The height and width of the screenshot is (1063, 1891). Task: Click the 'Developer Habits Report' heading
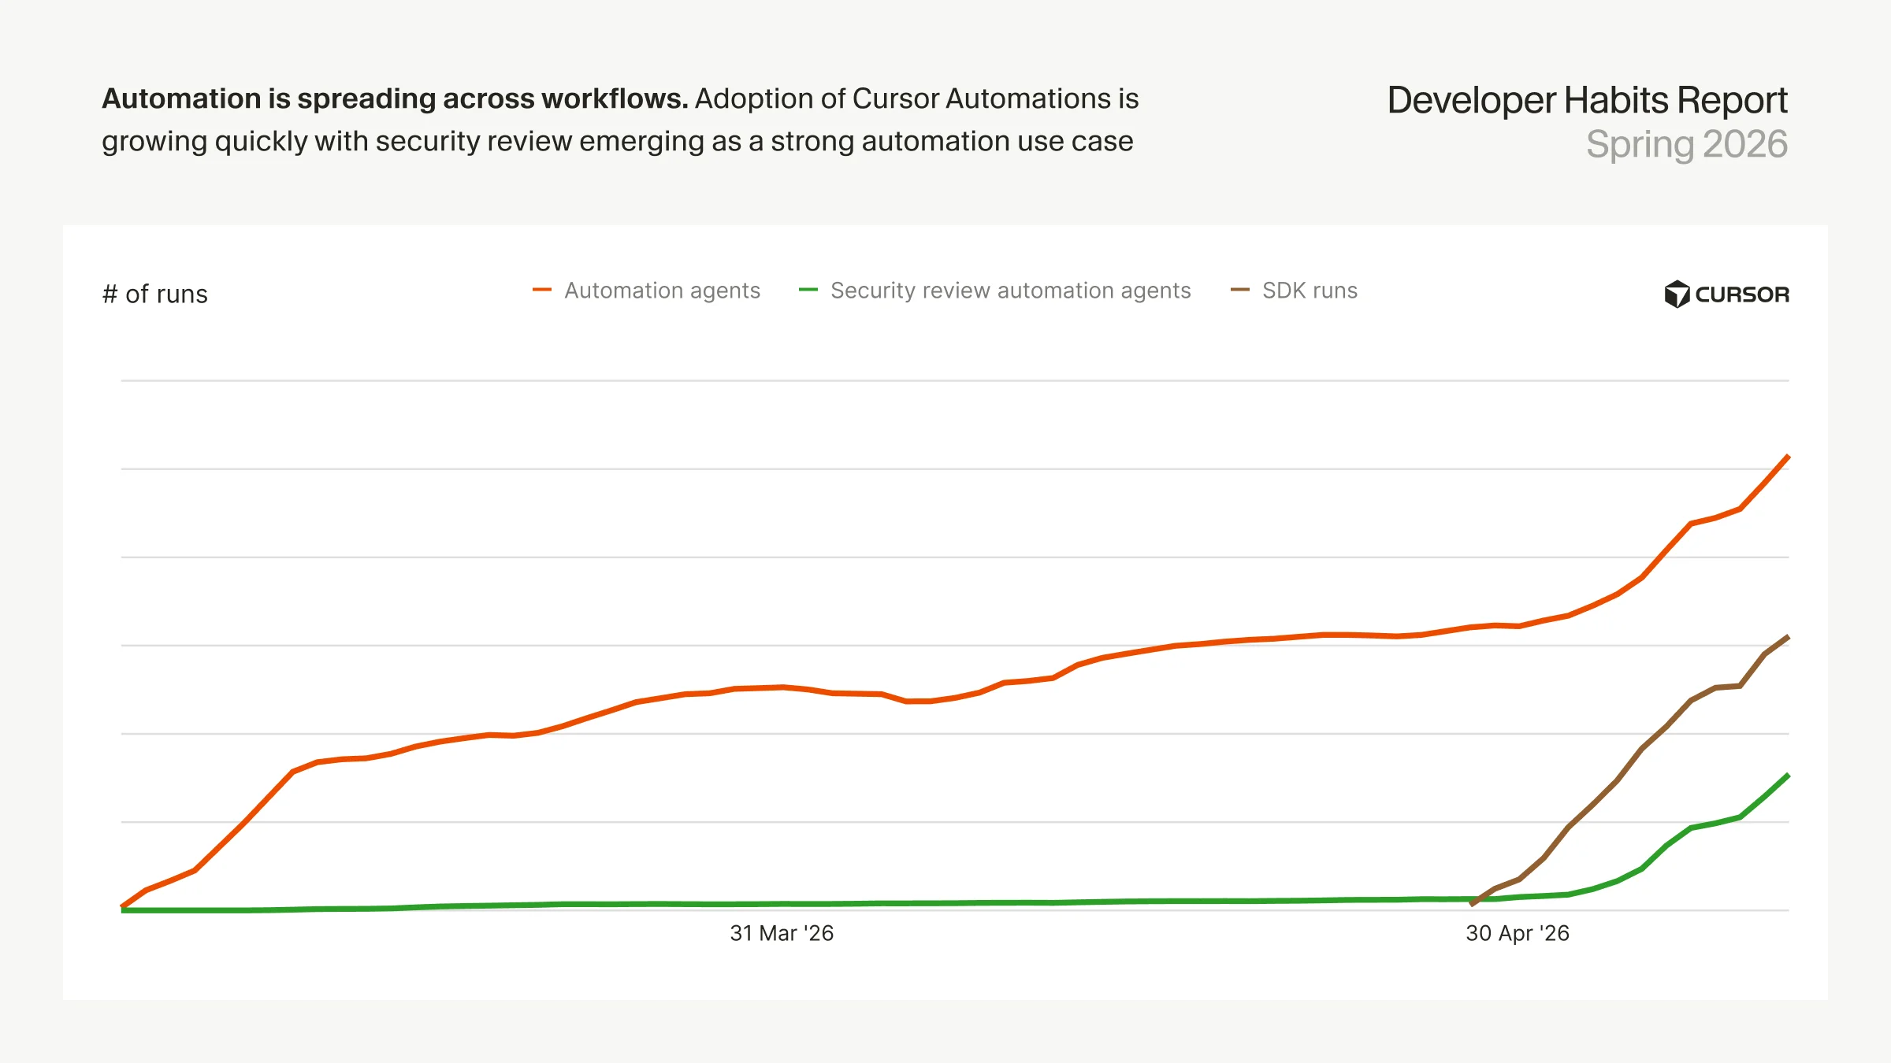tap(1587, 100)
